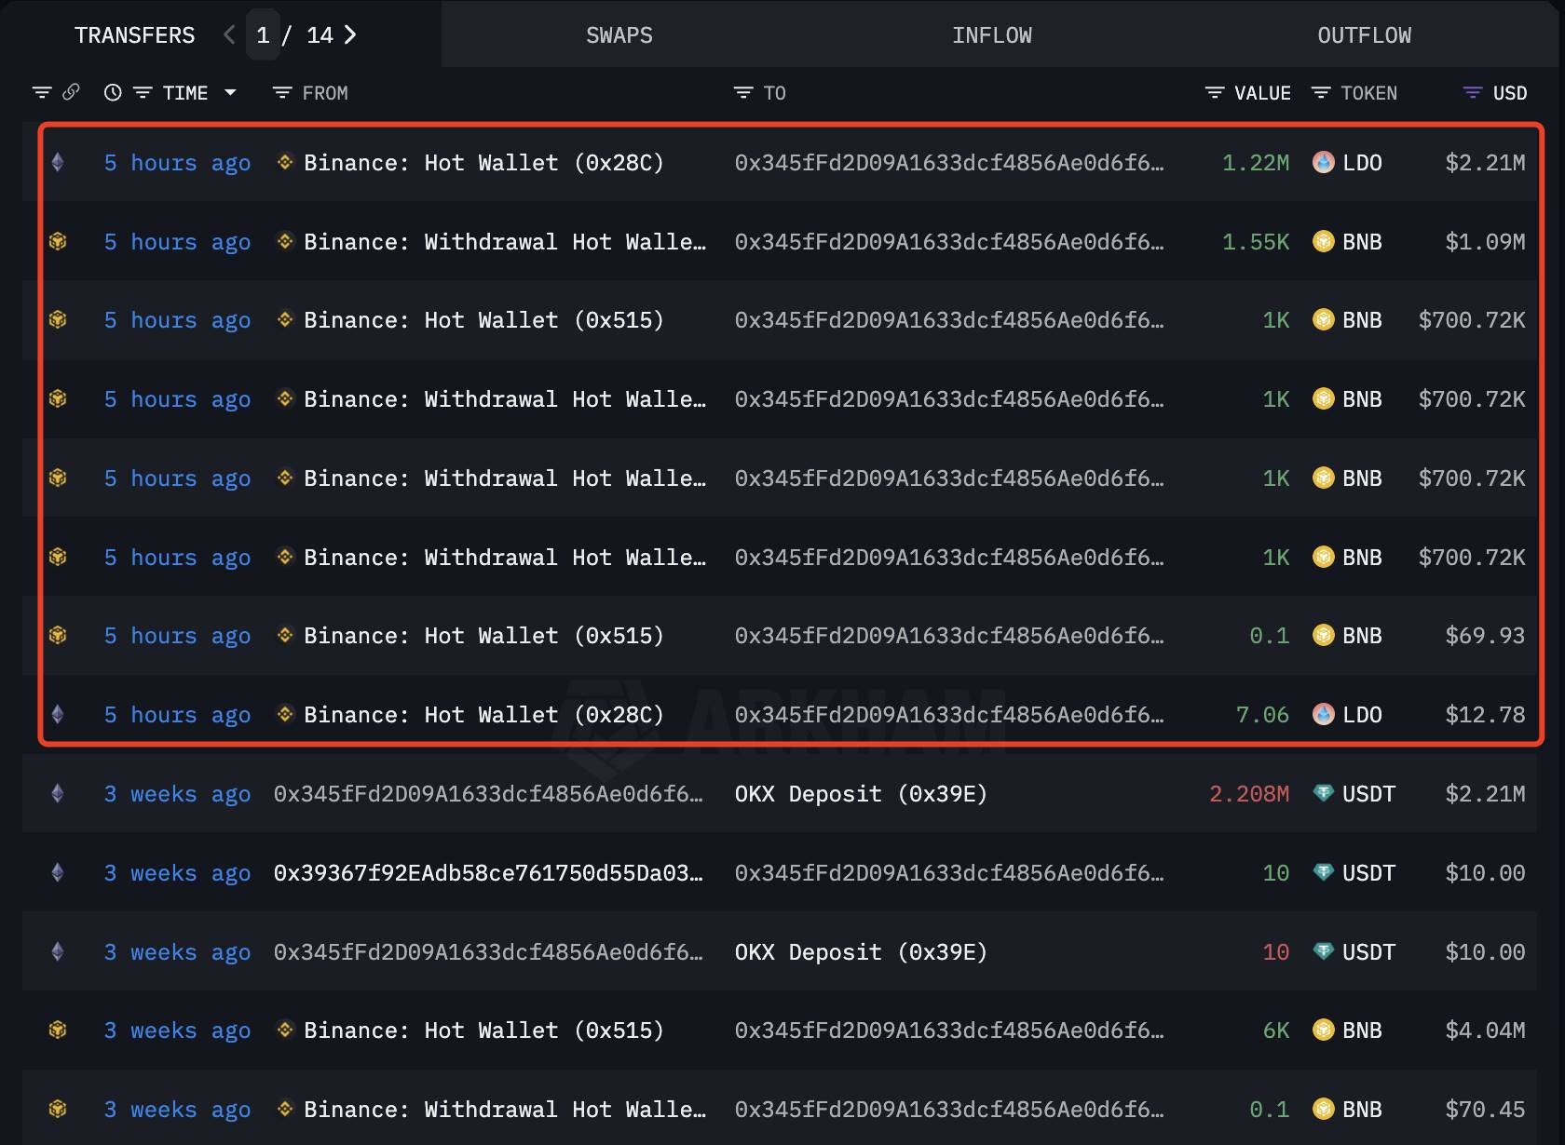Image resolution: width=1565 pixels, height=1145 pixels.
Task: Click the USD amount $69.93
Action: [x=1485, y=636]
